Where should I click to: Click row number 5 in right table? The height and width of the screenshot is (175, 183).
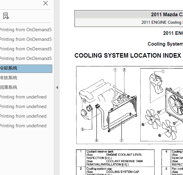click(x=166, y=169)
